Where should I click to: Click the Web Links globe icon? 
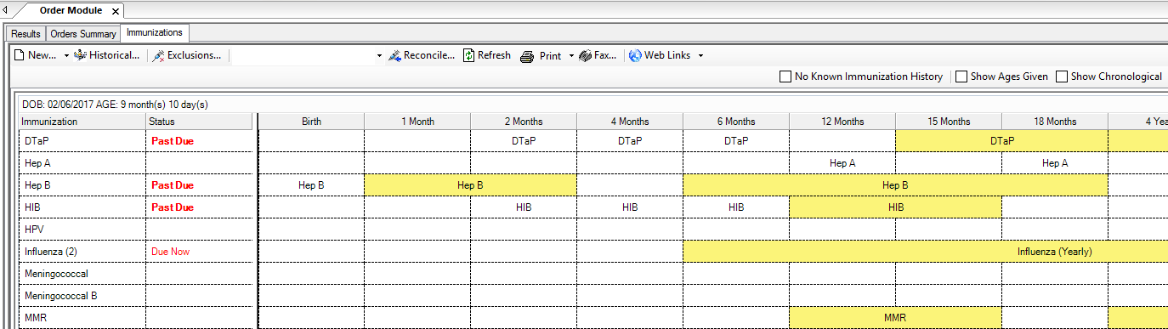click(x=635, y=56)
